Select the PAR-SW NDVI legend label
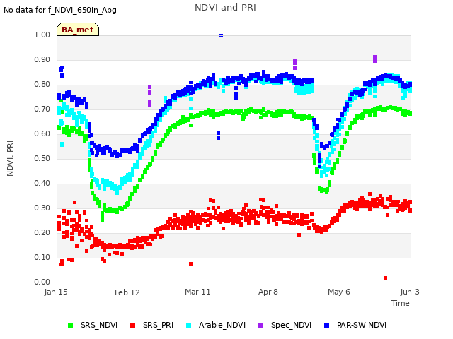 pos(362,325)
